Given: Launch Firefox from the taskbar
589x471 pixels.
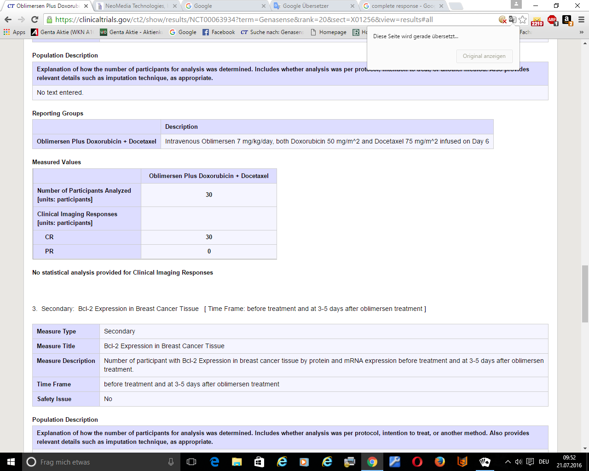Looking at the screenshot, I should 439,462.
